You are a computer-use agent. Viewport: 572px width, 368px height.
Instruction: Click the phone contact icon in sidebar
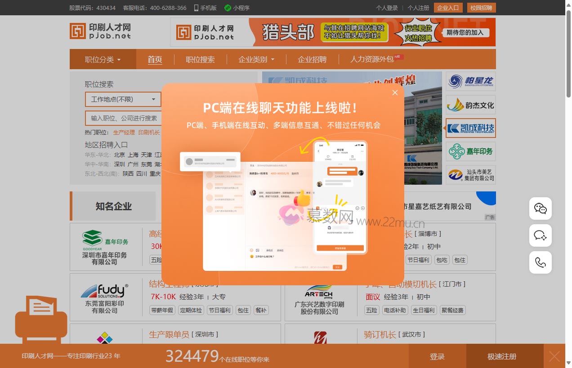(540, 262)
